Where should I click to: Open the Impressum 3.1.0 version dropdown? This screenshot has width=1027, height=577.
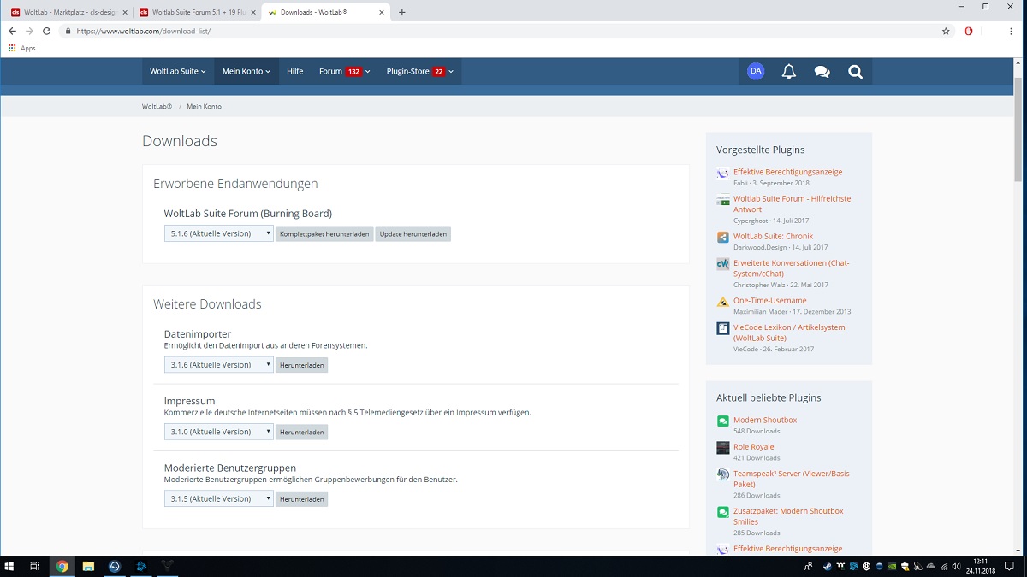point(218,432)
